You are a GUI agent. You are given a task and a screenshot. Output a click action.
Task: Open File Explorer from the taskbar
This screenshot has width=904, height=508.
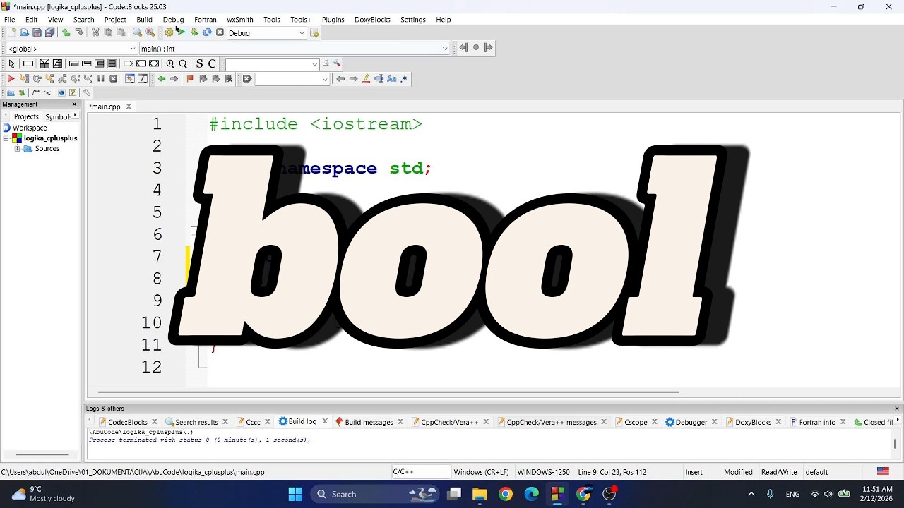[x=480, y=494]
